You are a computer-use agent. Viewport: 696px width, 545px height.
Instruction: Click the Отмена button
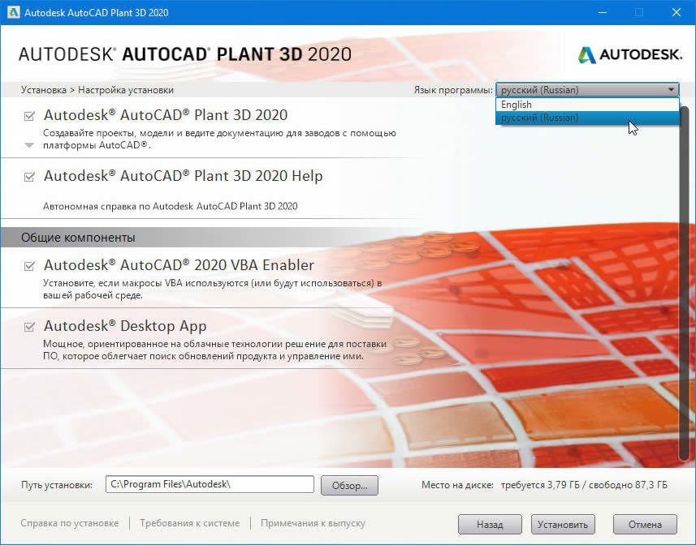pos(645,525)
